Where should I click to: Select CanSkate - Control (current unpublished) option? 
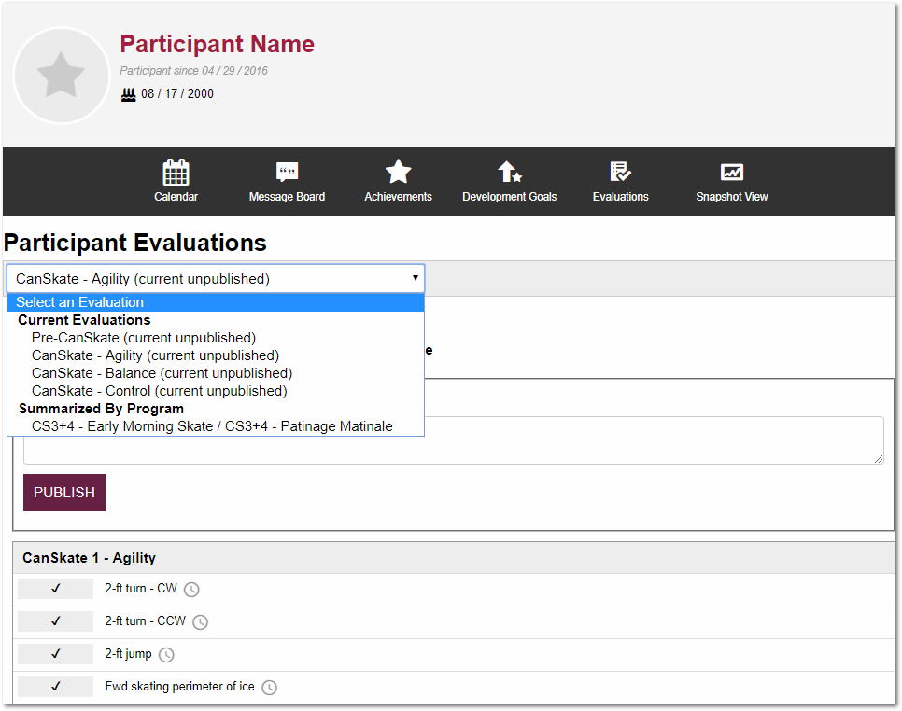(x=159, y=391)
